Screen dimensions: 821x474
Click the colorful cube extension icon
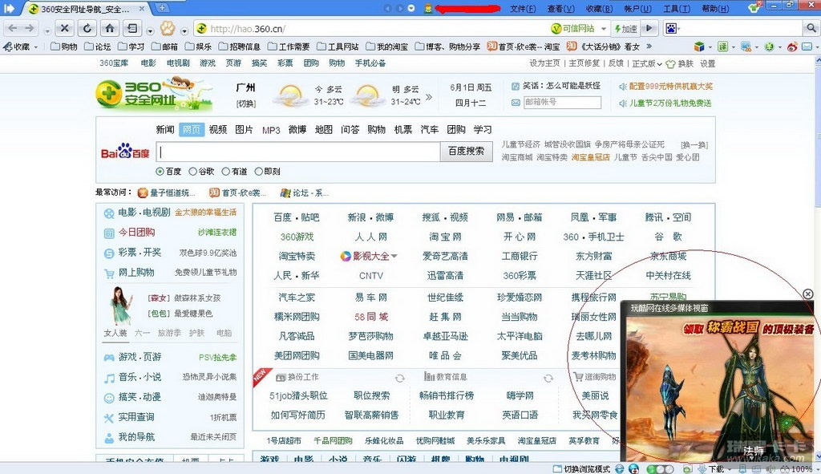point(699,47)
